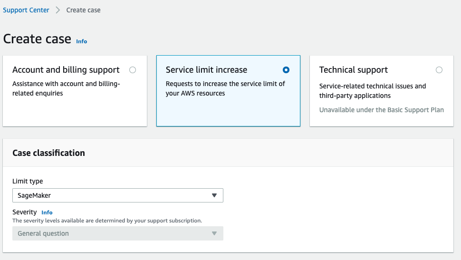This screenshot has height=260, width=461.
Task: Click the Service limit increase card title
Action: (x=206, y=70)
